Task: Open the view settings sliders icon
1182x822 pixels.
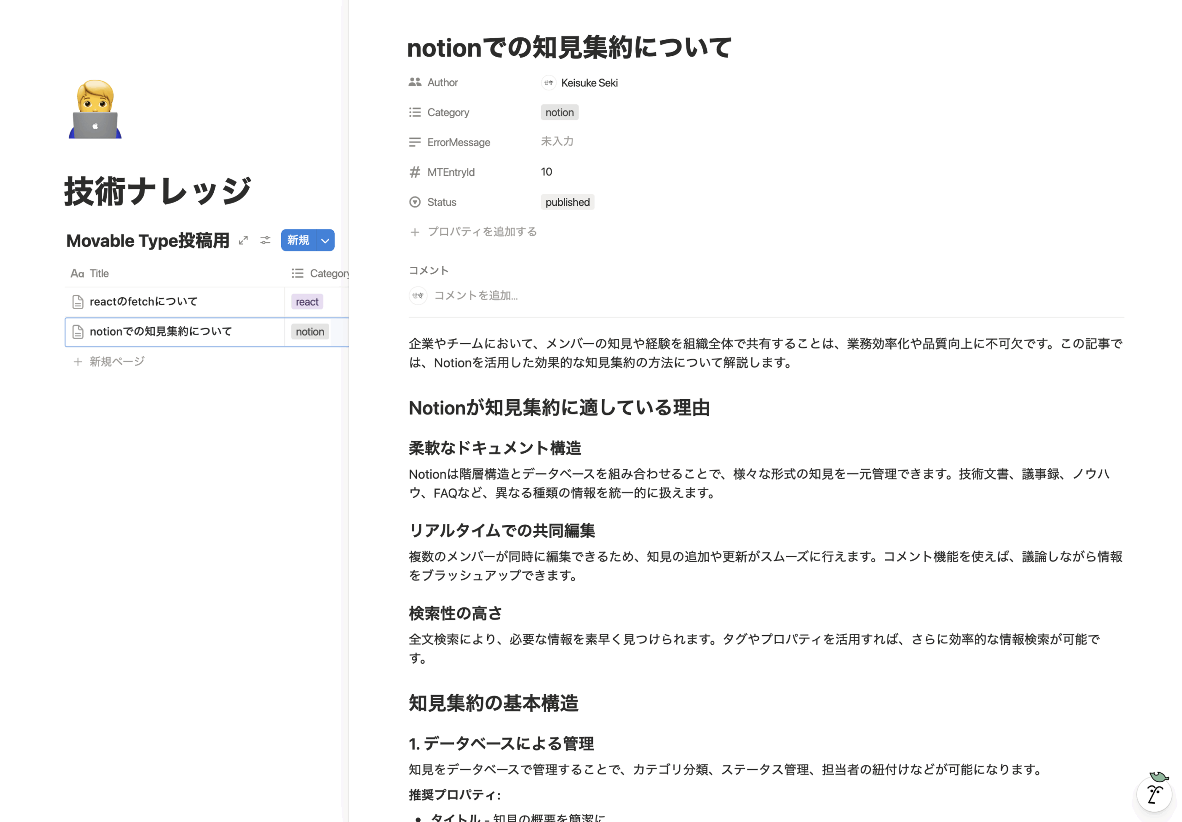Action: coord(265,240)
